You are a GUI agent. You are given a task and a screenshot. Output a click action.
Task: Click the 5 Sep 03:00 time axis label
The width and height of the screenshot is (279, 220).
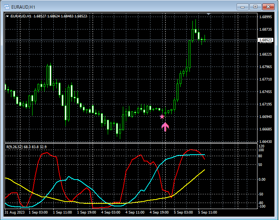coord(183,212)
